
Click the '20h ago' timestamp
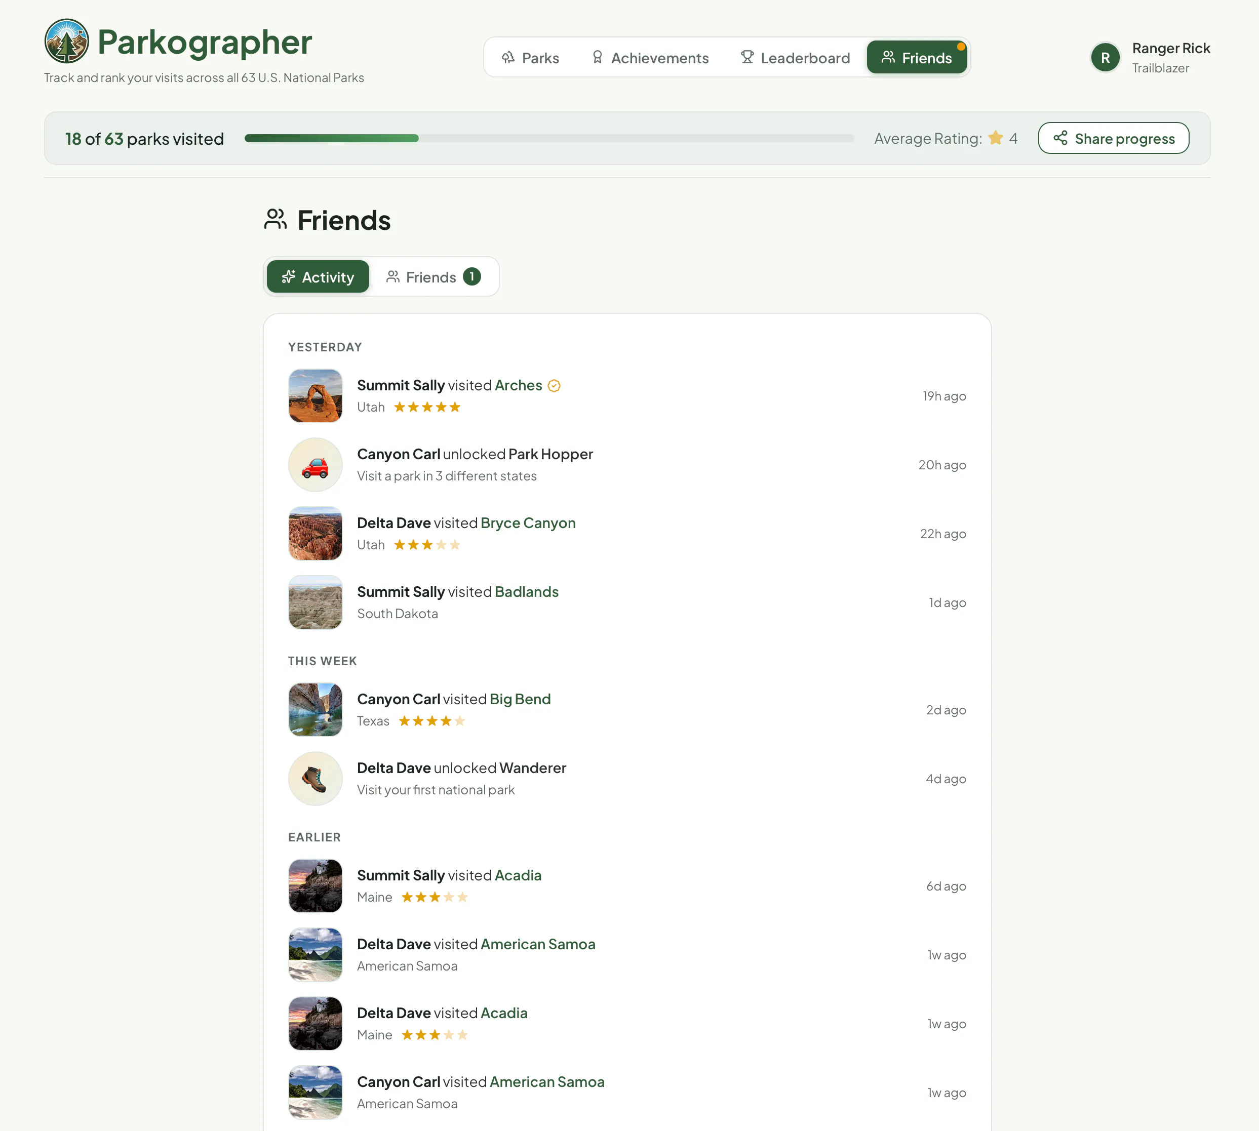tap(942, 465)
